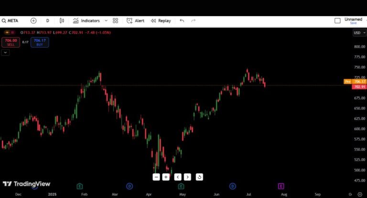367x198 pixels.
Task: Open the June dividend marker D
Action: pyautogui.click(x=232, y=186)
